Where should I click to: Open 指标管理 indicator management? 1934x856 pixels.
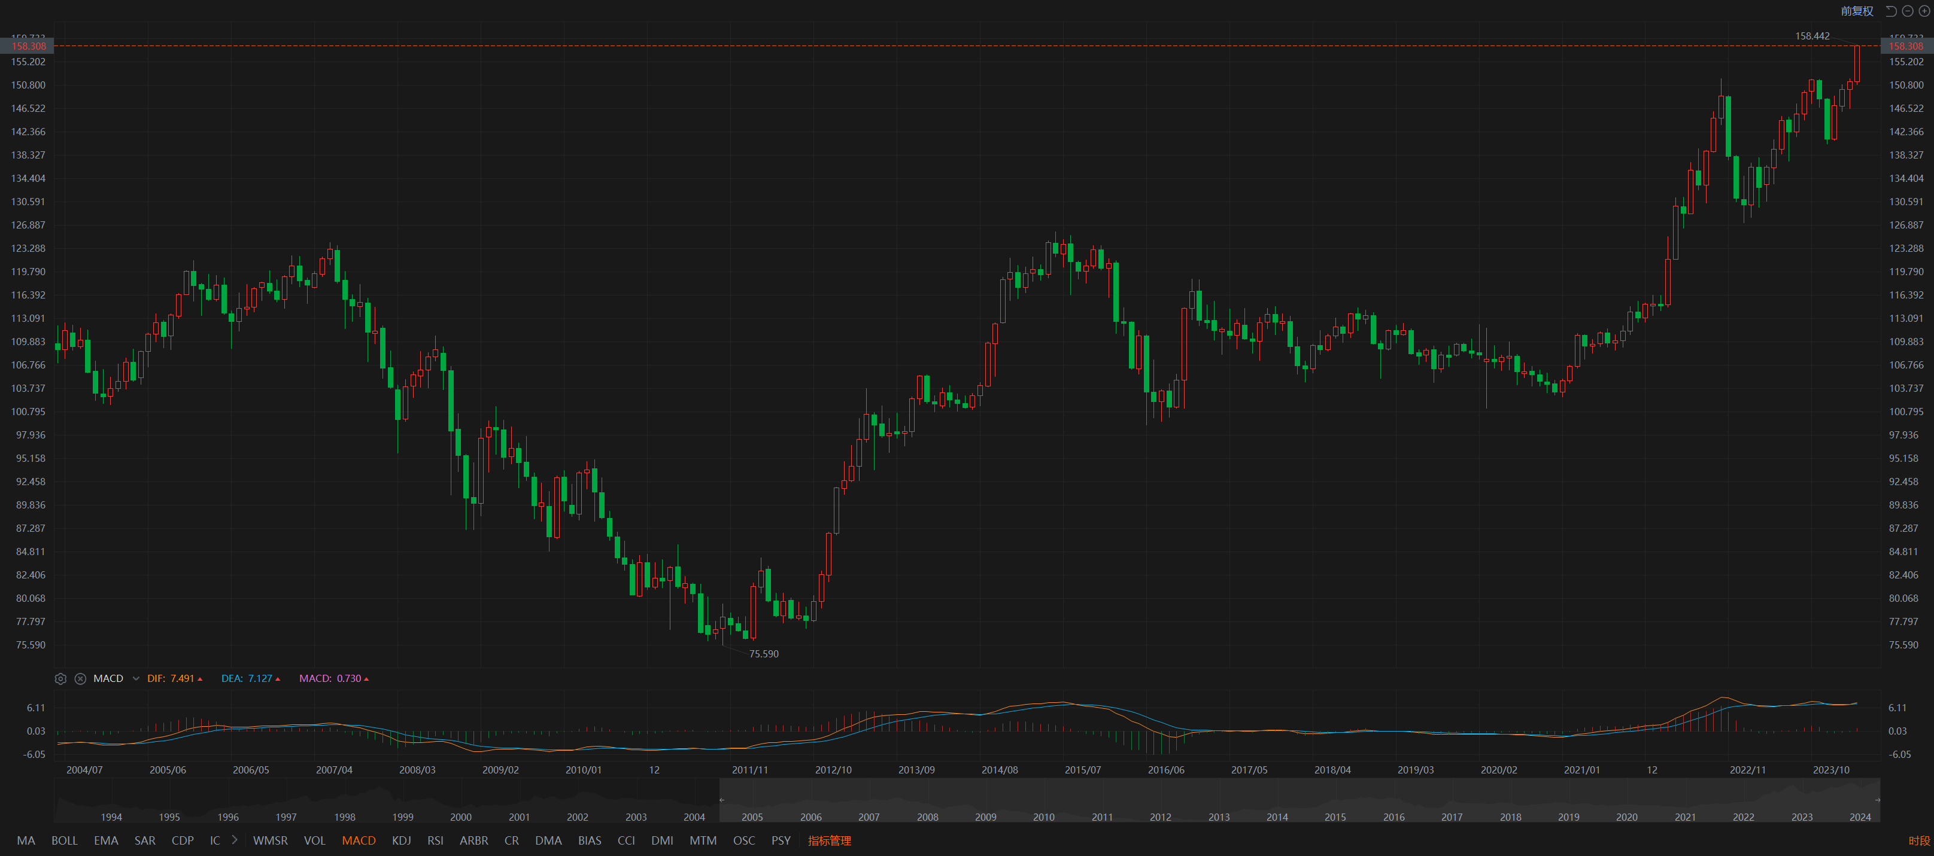point(829,840)
